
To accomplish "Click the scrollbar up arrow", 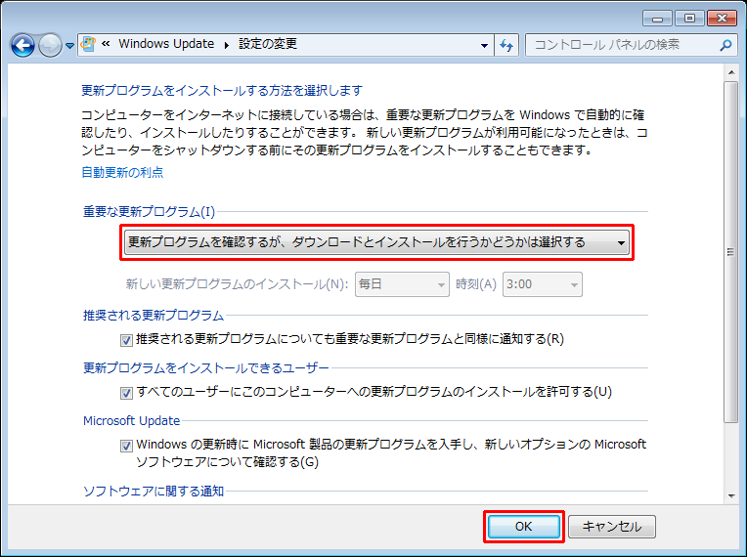I will point(731,72).
